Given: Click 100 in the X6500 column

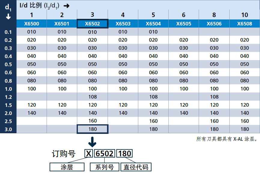Looking at the screenshot, I should tap(32, 89).
